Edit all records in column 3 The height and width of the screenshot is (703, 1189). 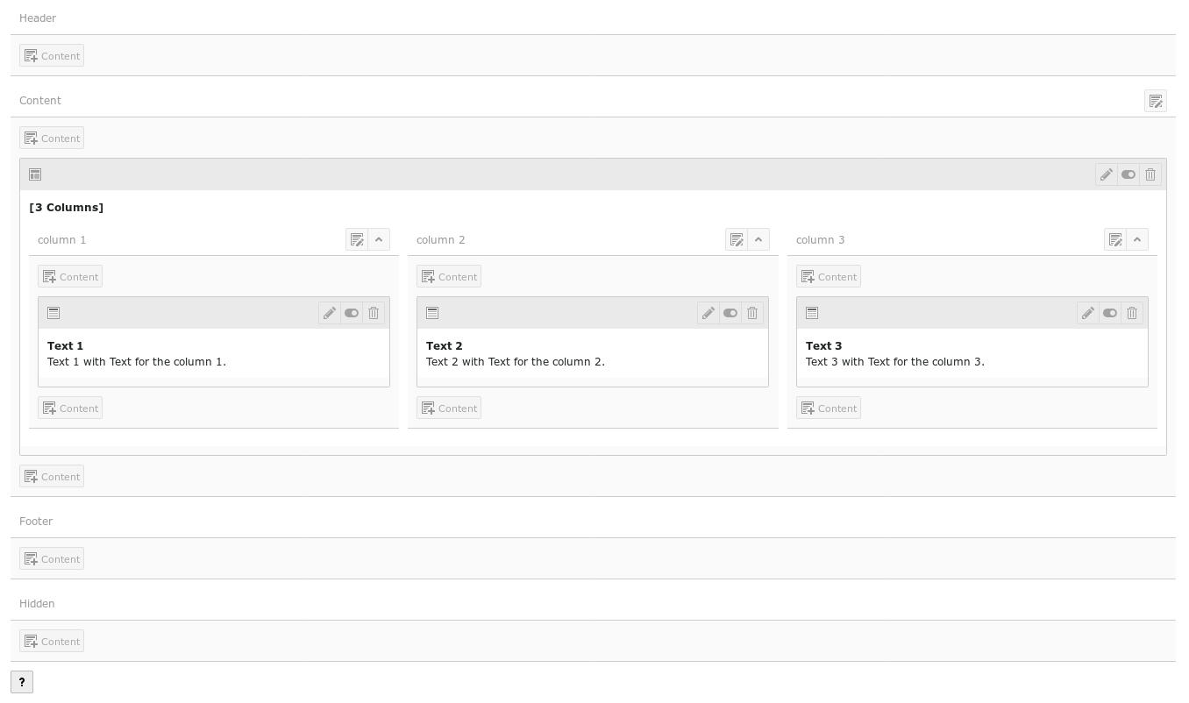[x=1115, y=239]
